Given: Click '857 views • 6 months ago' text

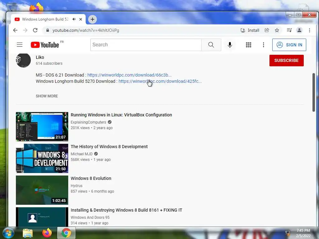Looking at the screenshot, I should tap(92, 191).
